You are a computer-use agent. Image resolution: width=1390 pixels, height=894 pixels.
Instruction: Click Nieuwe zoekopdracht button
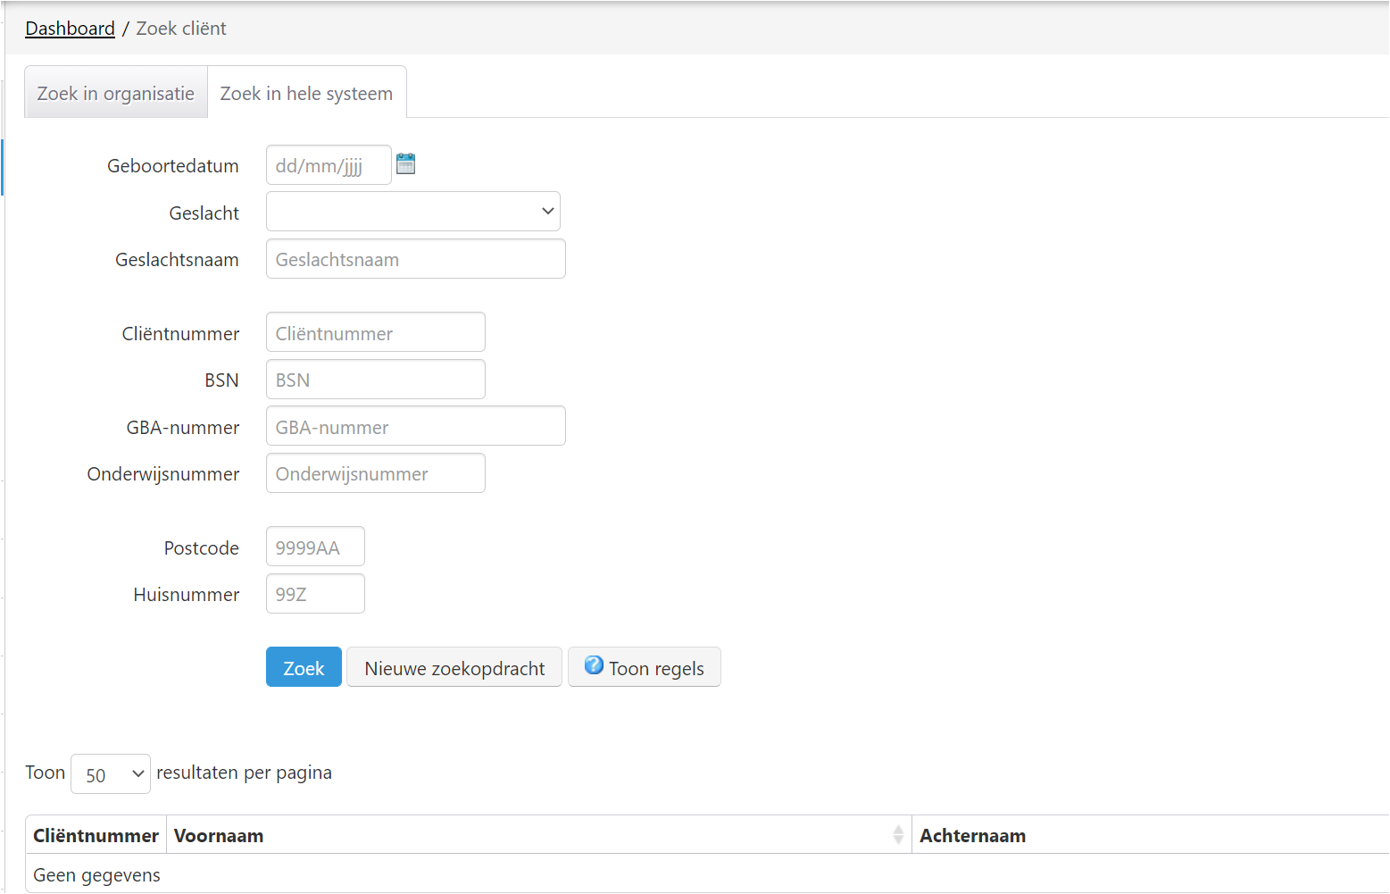click(454, 668)
